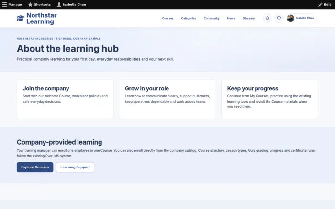
Task: Open Isabella Chen admin toolbar user item
Action: pyautogui.click(x=71, y=4)
